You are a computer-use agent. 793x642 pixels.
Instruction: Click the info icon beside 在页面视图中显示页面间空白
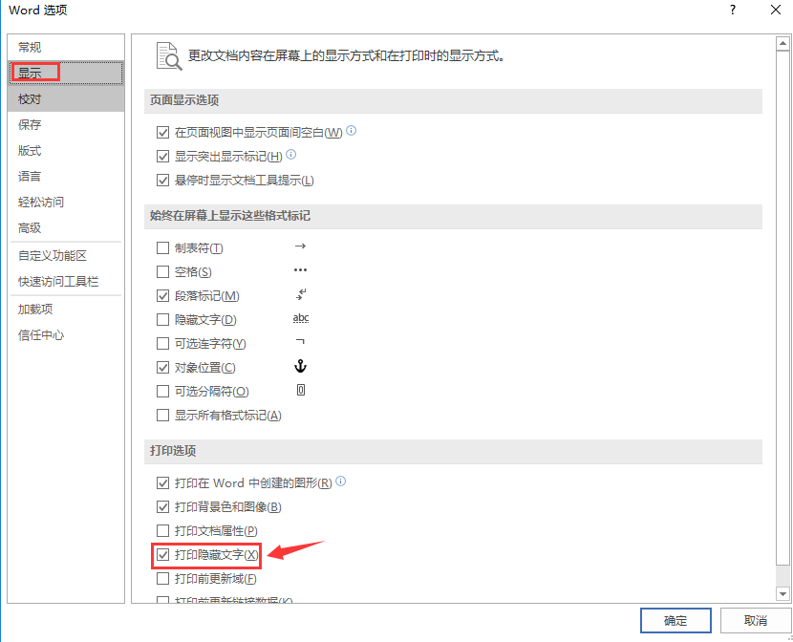[x=351, y=131]
